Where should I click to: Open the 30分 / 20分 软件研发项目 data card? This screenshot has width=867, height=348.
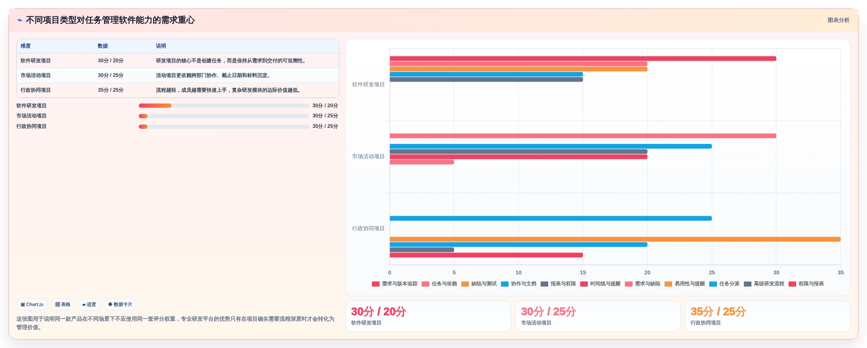point(428,316)
